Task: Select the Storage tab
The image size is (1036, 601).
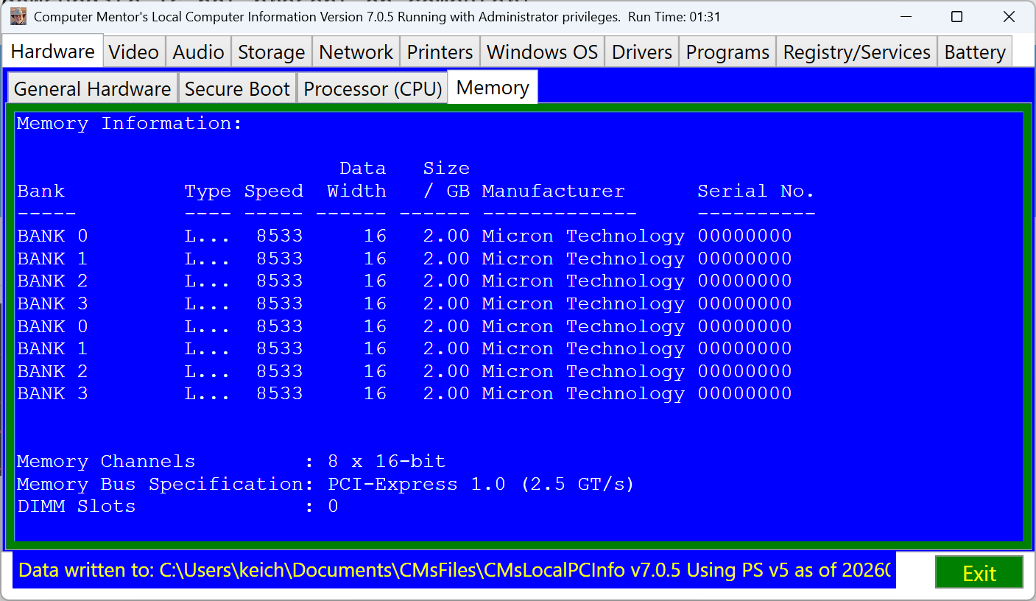Action: 271,52
